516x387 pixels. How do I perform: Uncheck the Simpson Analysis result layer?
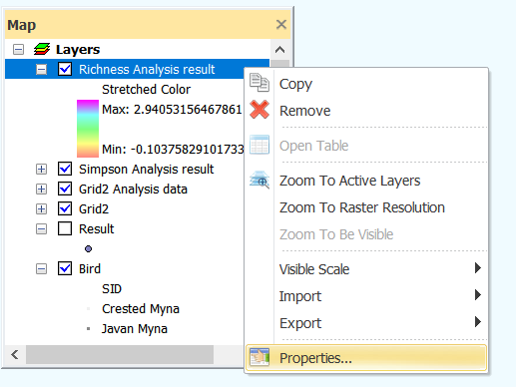(x=65, y=169)
